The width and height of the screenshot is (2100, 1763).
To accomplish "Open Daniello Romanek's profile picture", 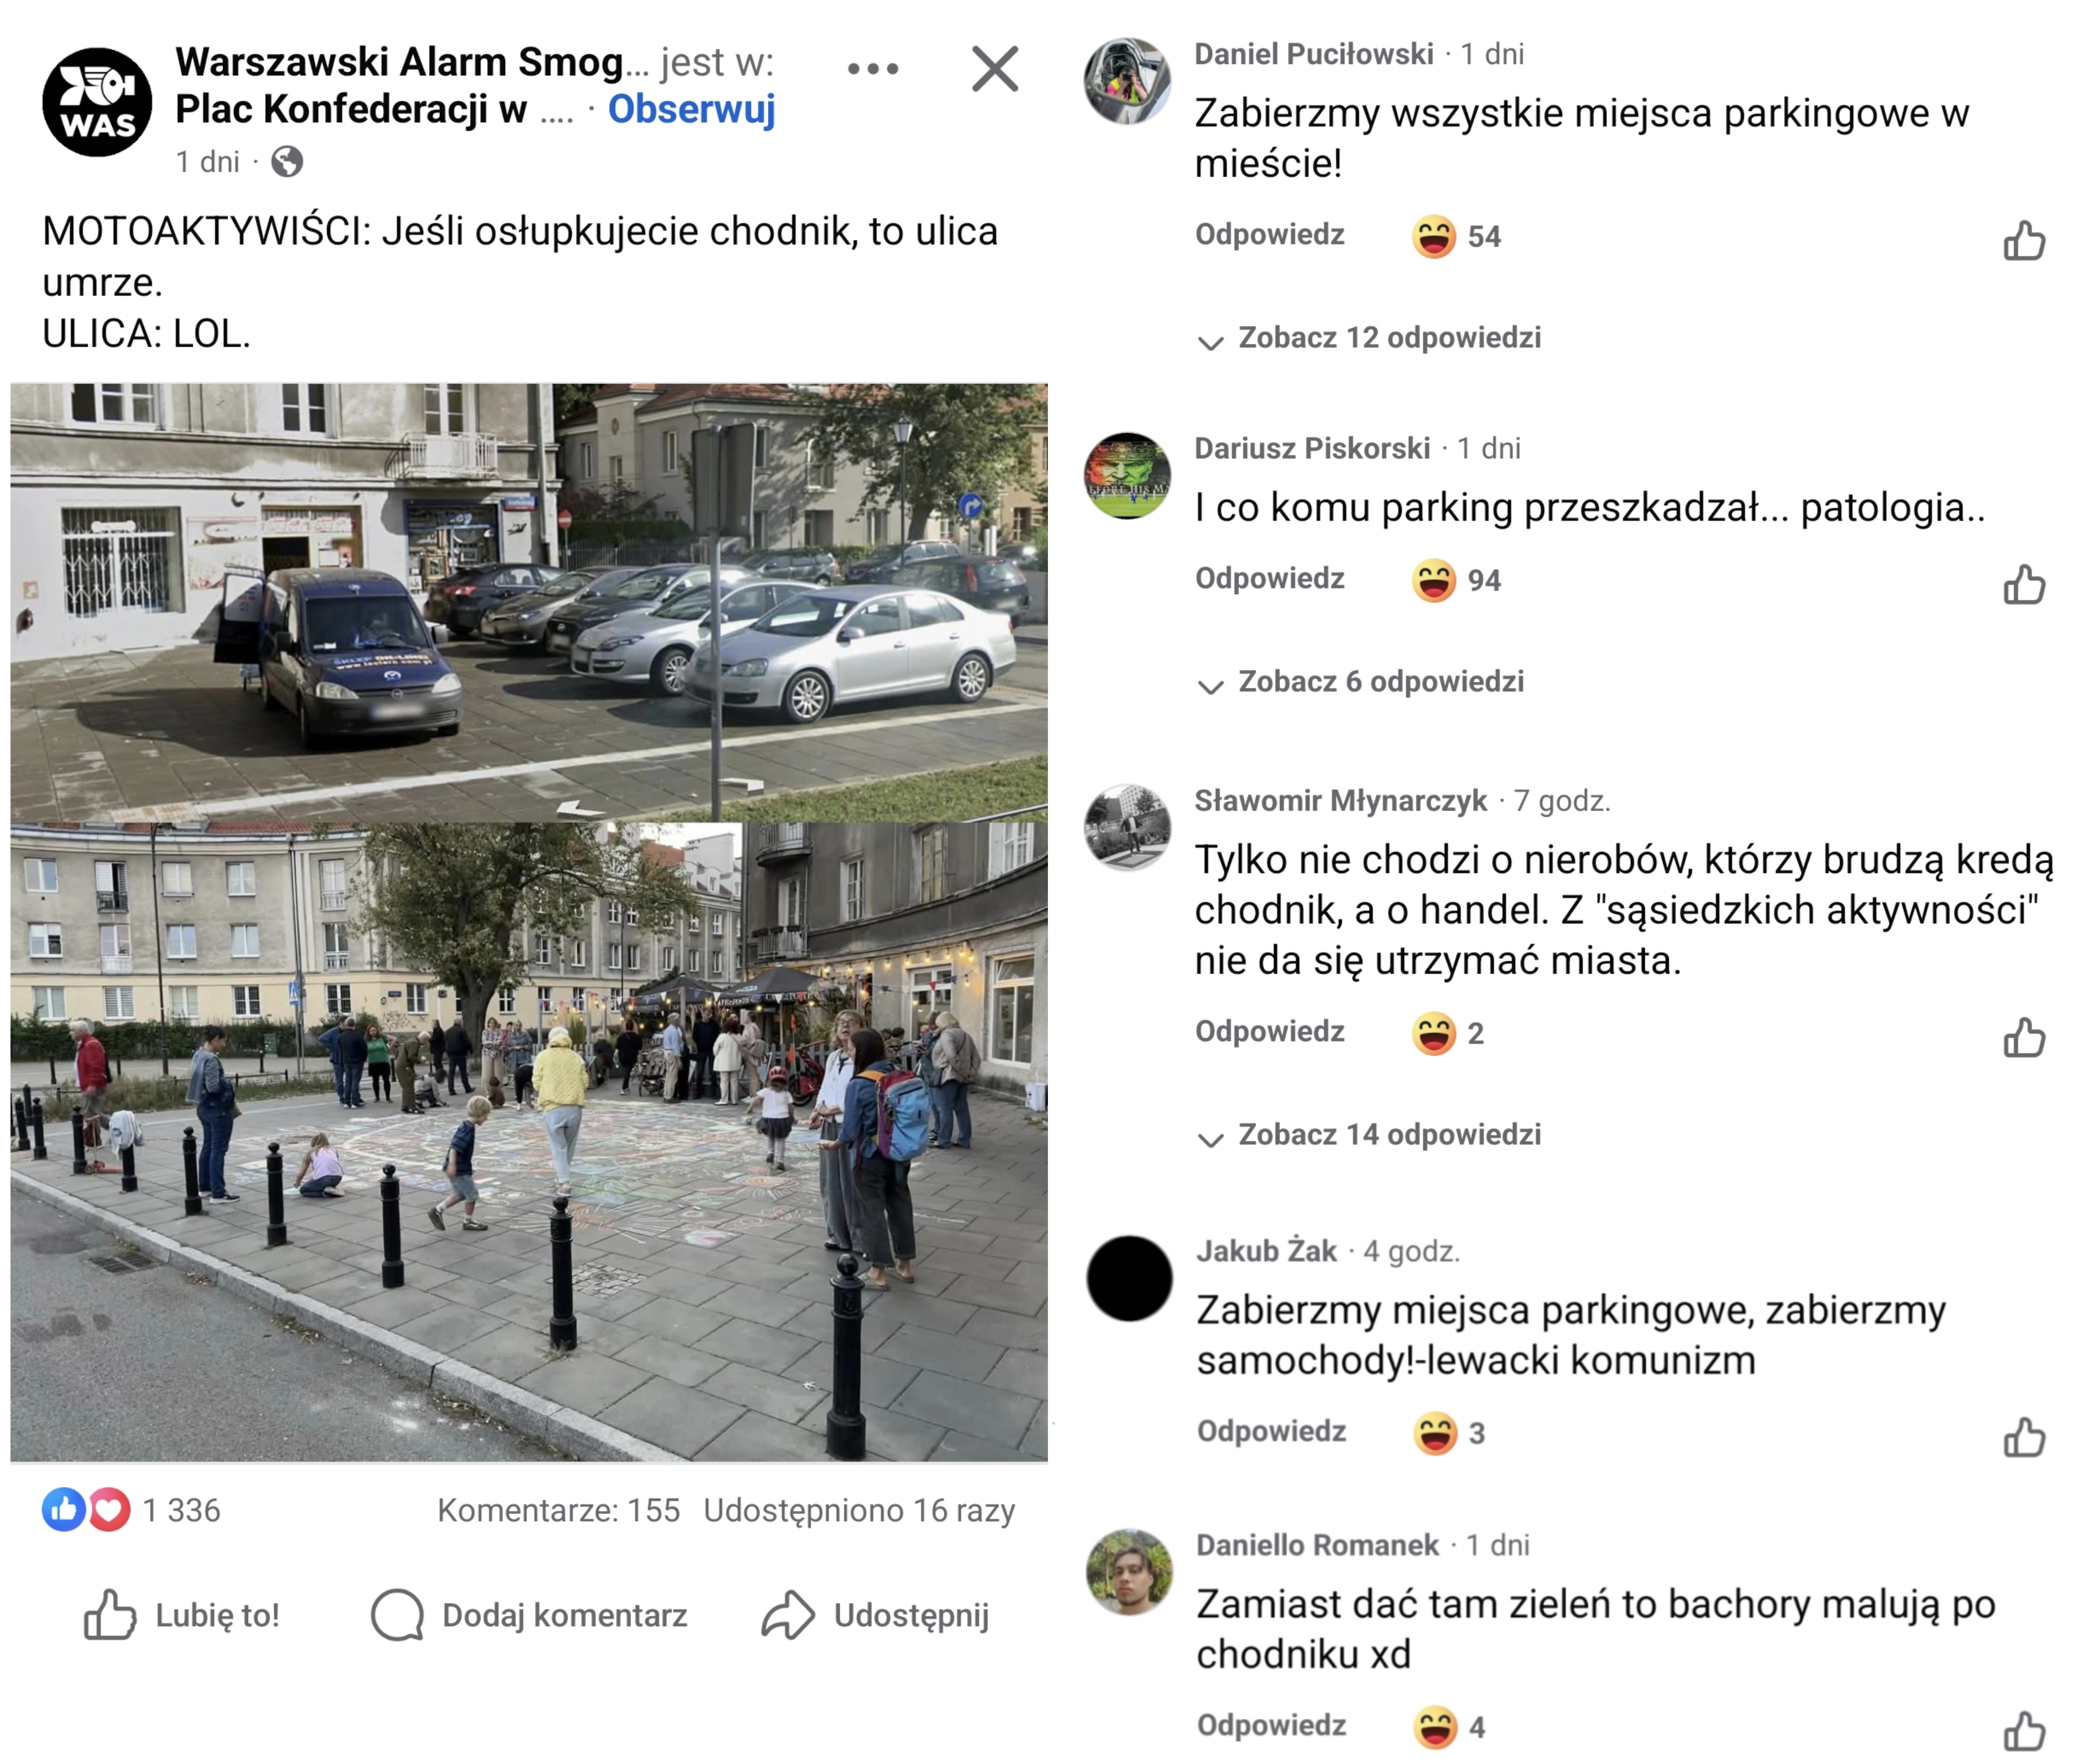I will (x=1129, y=1571).
